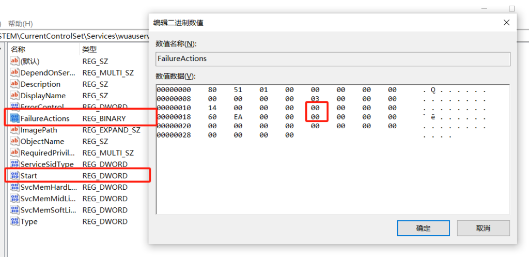
Task: Click the 名称 column header
Action: pyautogui.click(x=19, y=49)
